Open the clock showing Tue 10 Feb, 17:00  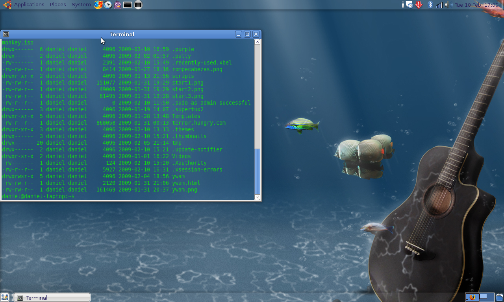point(476,5)
